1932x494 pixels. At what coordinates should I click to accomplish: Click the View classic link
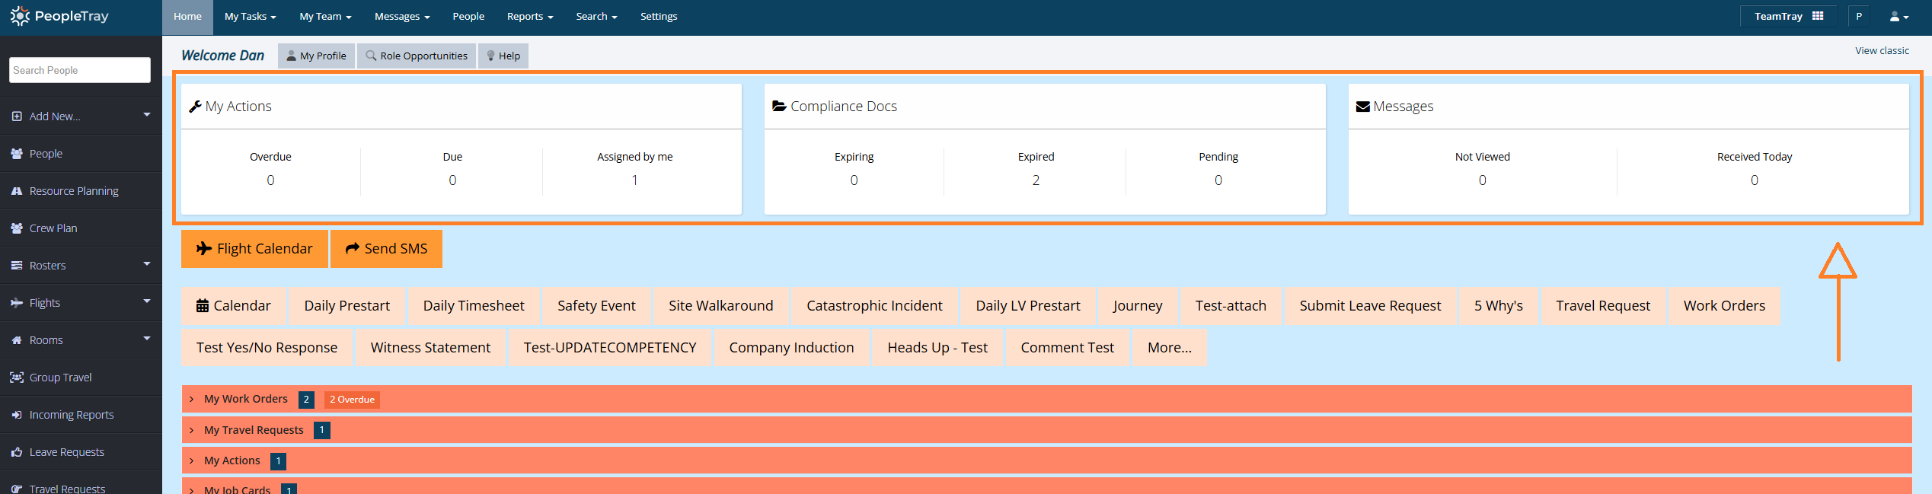[x=1882, y=51]
